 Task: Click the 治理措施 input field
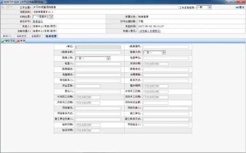[x=166, y=75]
